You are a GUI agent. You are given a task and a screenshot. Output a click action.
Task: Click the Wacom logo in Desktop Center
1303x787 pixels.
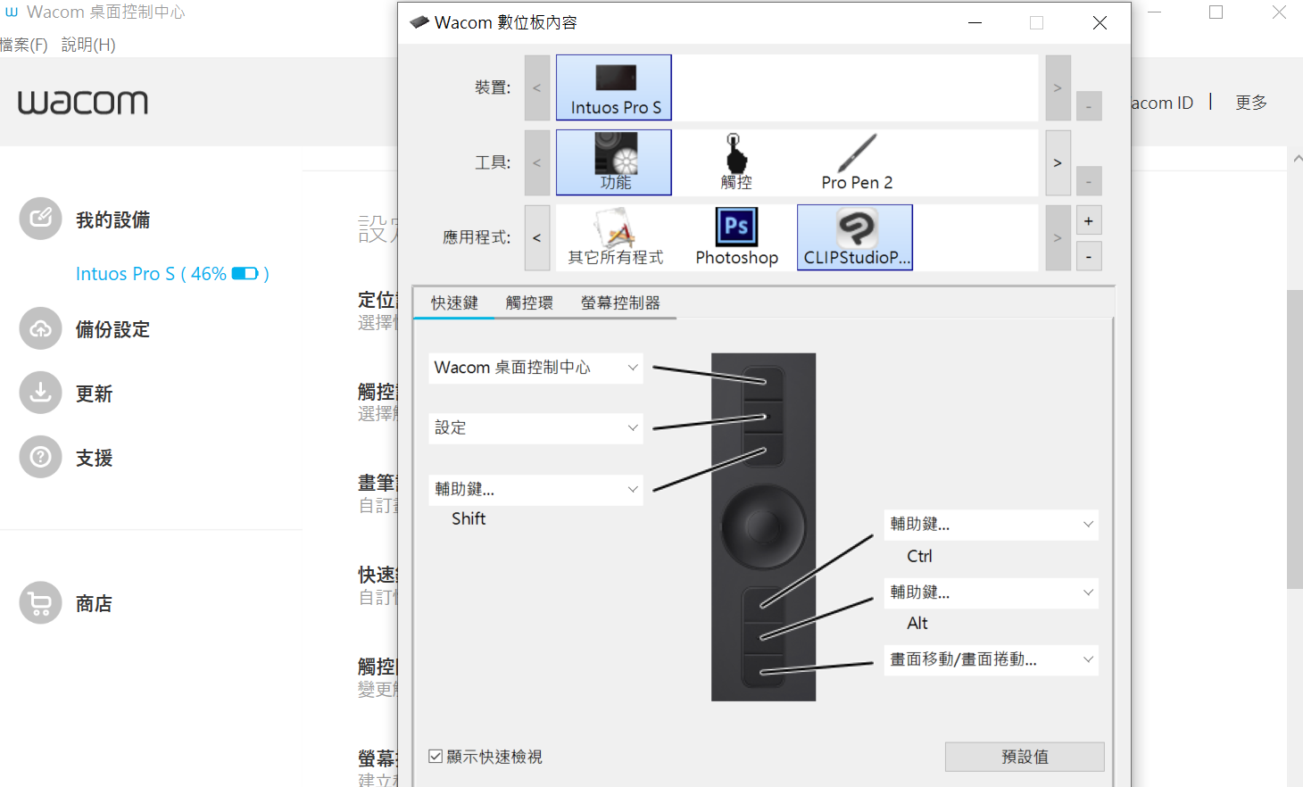83,103
